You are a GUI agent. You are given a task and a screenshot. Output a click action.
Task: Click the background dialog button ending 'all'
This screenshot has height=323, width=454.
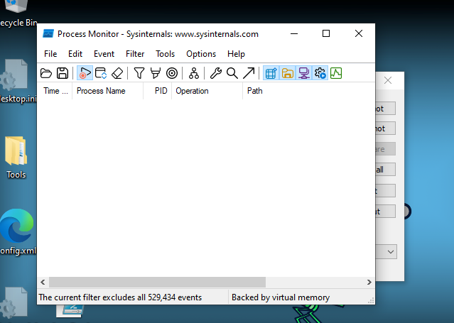click(385, 170)
